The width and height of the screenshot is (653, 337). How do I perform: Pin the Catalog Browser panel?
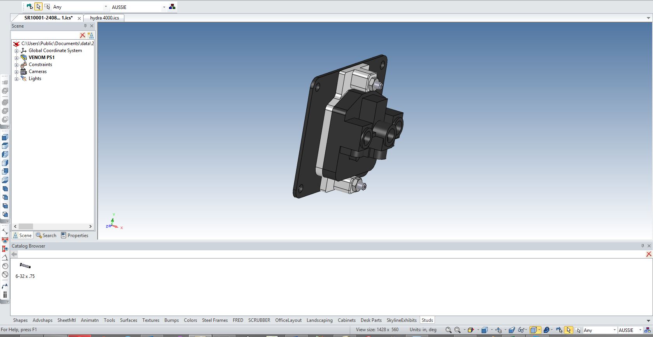click(643, 246)
